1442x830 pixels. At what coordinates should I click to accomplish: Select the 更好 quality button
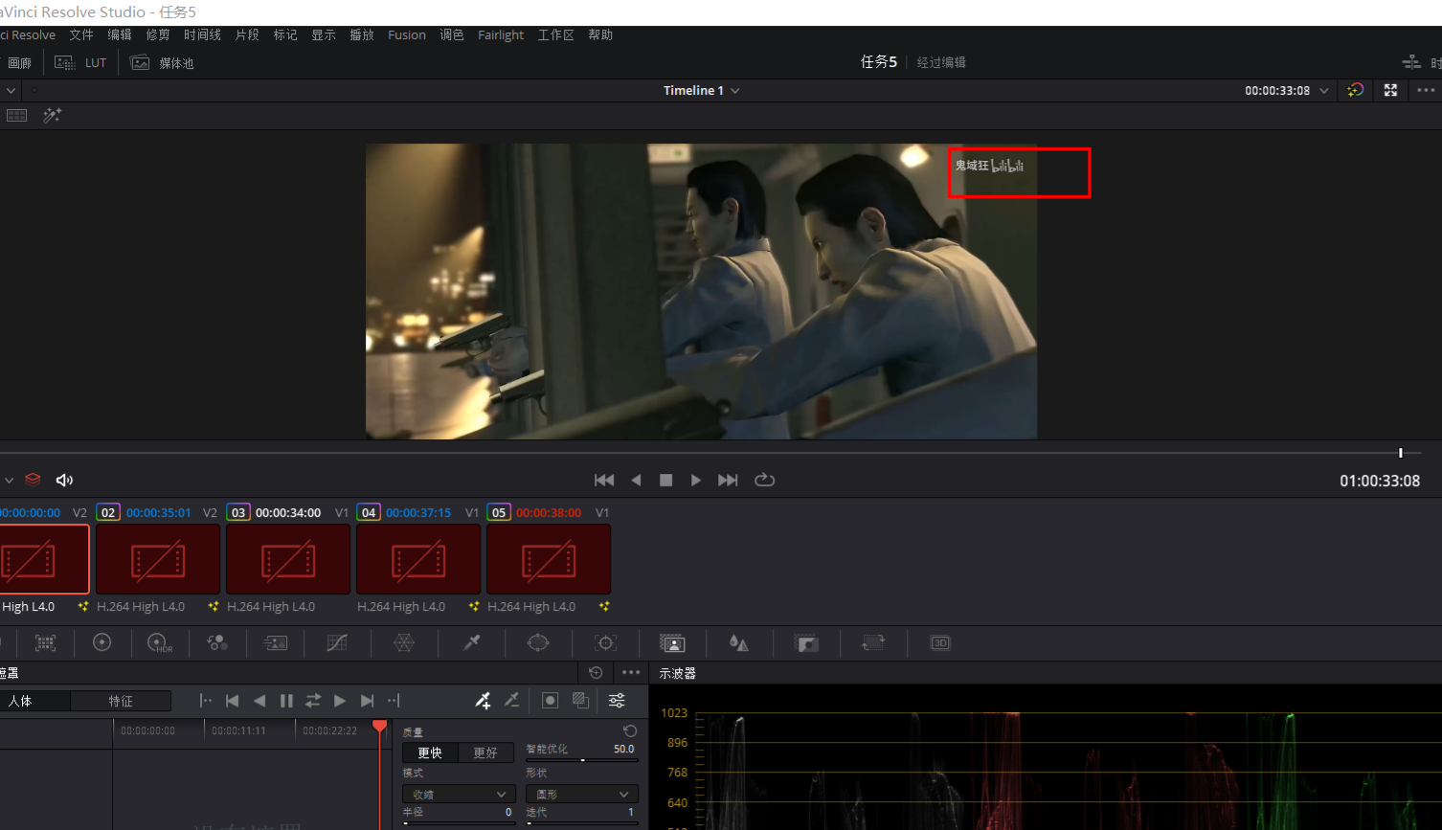pos(485,752)
